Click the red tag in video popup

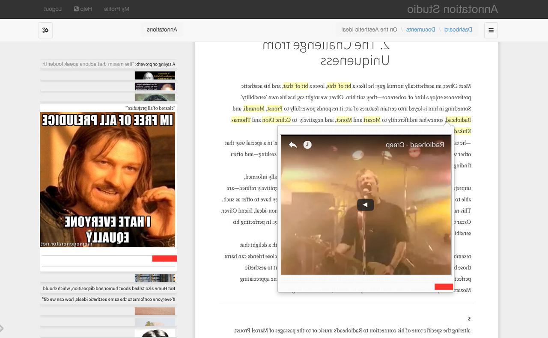(444, 287)
